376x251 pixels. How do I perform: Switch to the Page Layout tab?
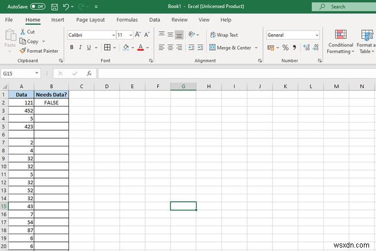pyautogui.click(x=90, y=20)
